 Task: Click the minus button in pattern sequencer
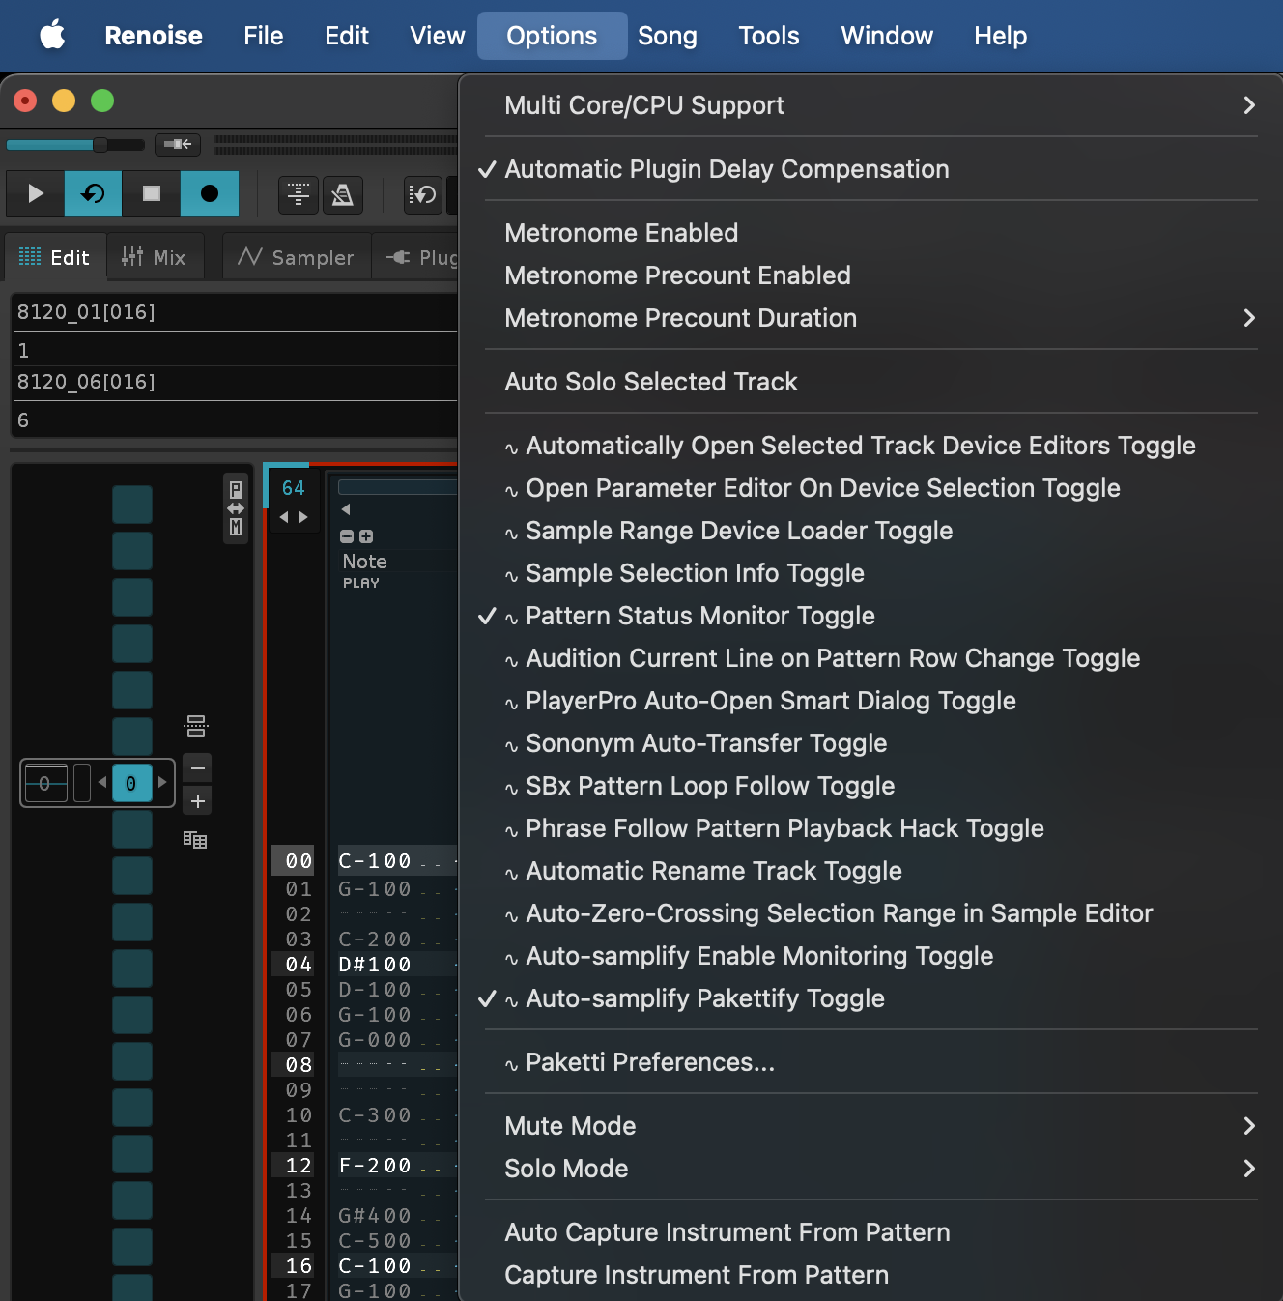197,768
